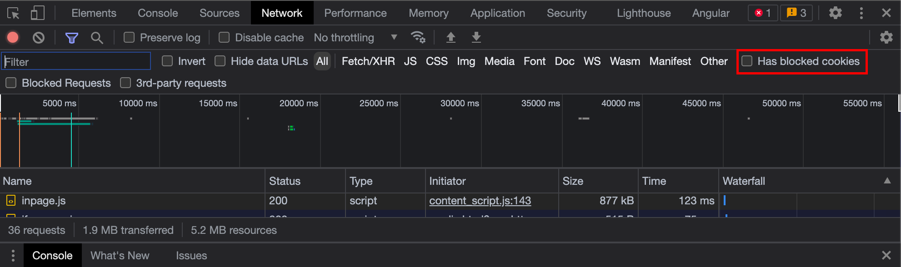
Task: Select the inpage.js request row
Action: pos(450,201)
